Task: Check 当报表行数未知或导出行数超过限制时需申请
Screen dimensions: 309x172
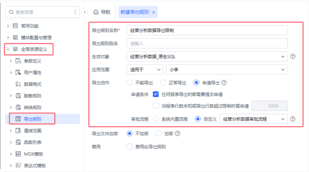Action: tap(156, 106)
